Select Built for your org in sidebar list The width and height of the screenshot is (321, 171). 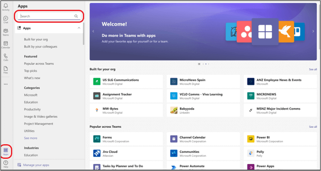pyautogui.click(x=36, y=39)
